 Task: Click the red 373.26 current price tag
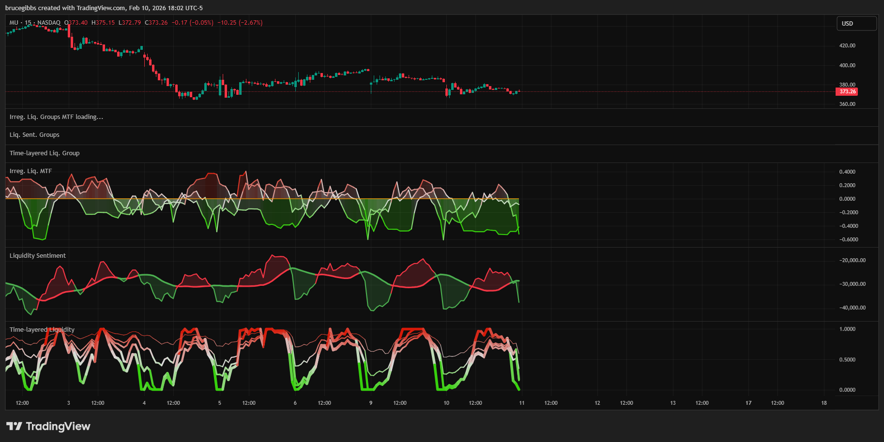pos(847,91)
